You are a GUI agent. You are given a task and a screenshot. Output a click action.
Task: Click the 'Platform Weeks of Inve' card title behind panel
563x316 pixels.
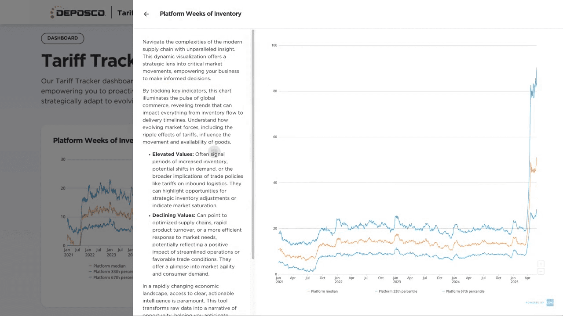click(93, 140)
